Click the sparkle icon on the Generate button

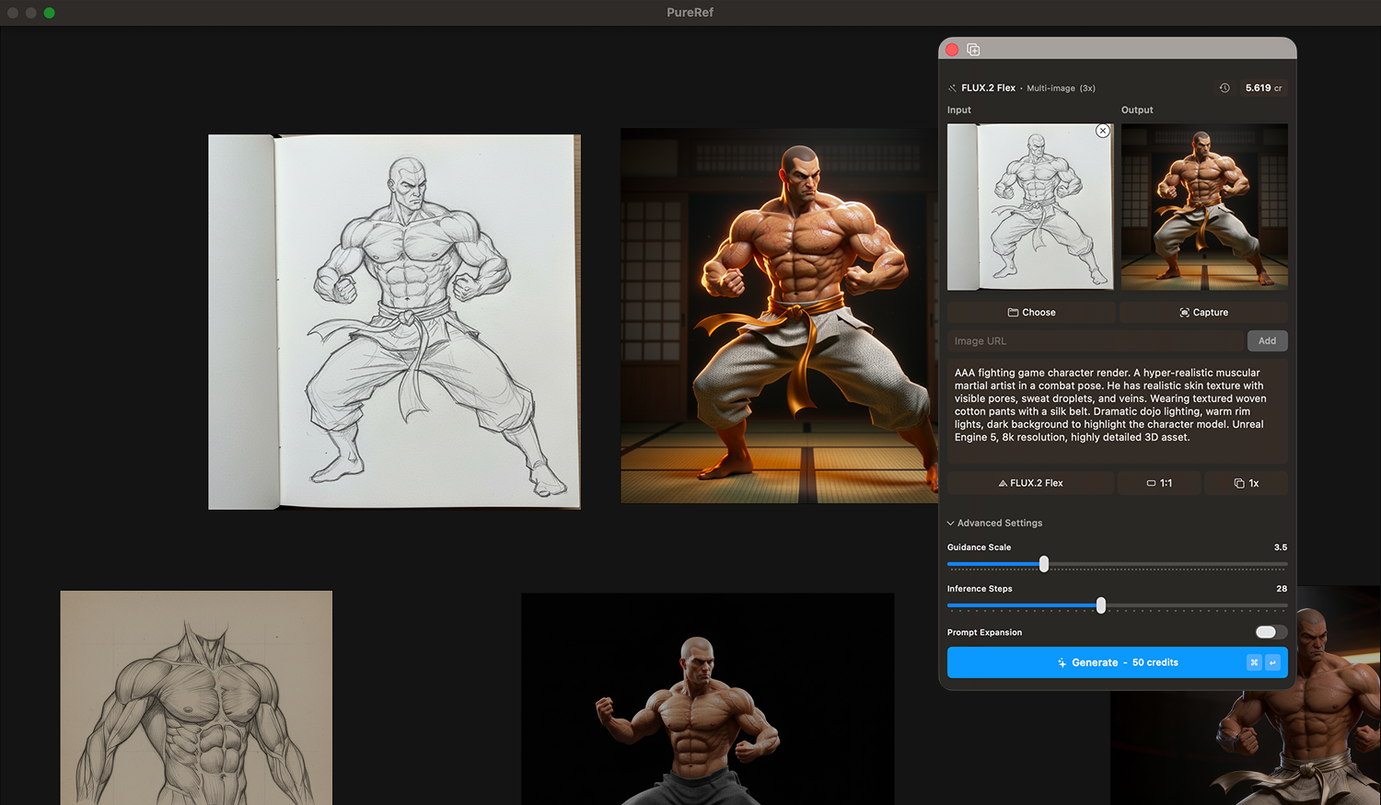tap(1063, 662)
